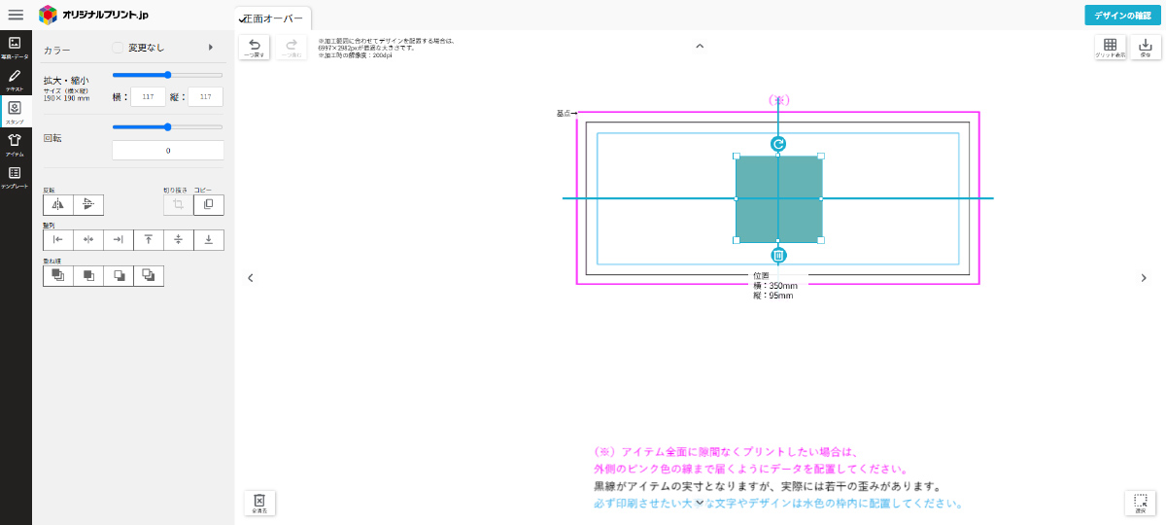This screenshot has height=525, width=1166.
Task: Flip the object horizontally
Action: coord(58,204)
